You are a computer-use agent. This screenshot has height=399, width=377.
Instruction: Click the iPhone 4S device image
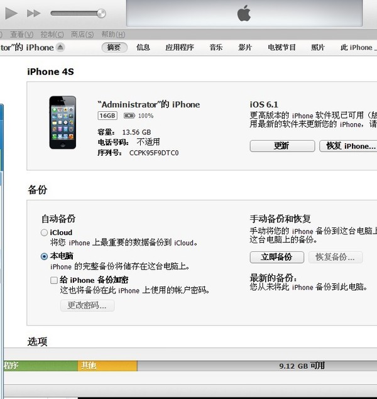coord(63,123)
